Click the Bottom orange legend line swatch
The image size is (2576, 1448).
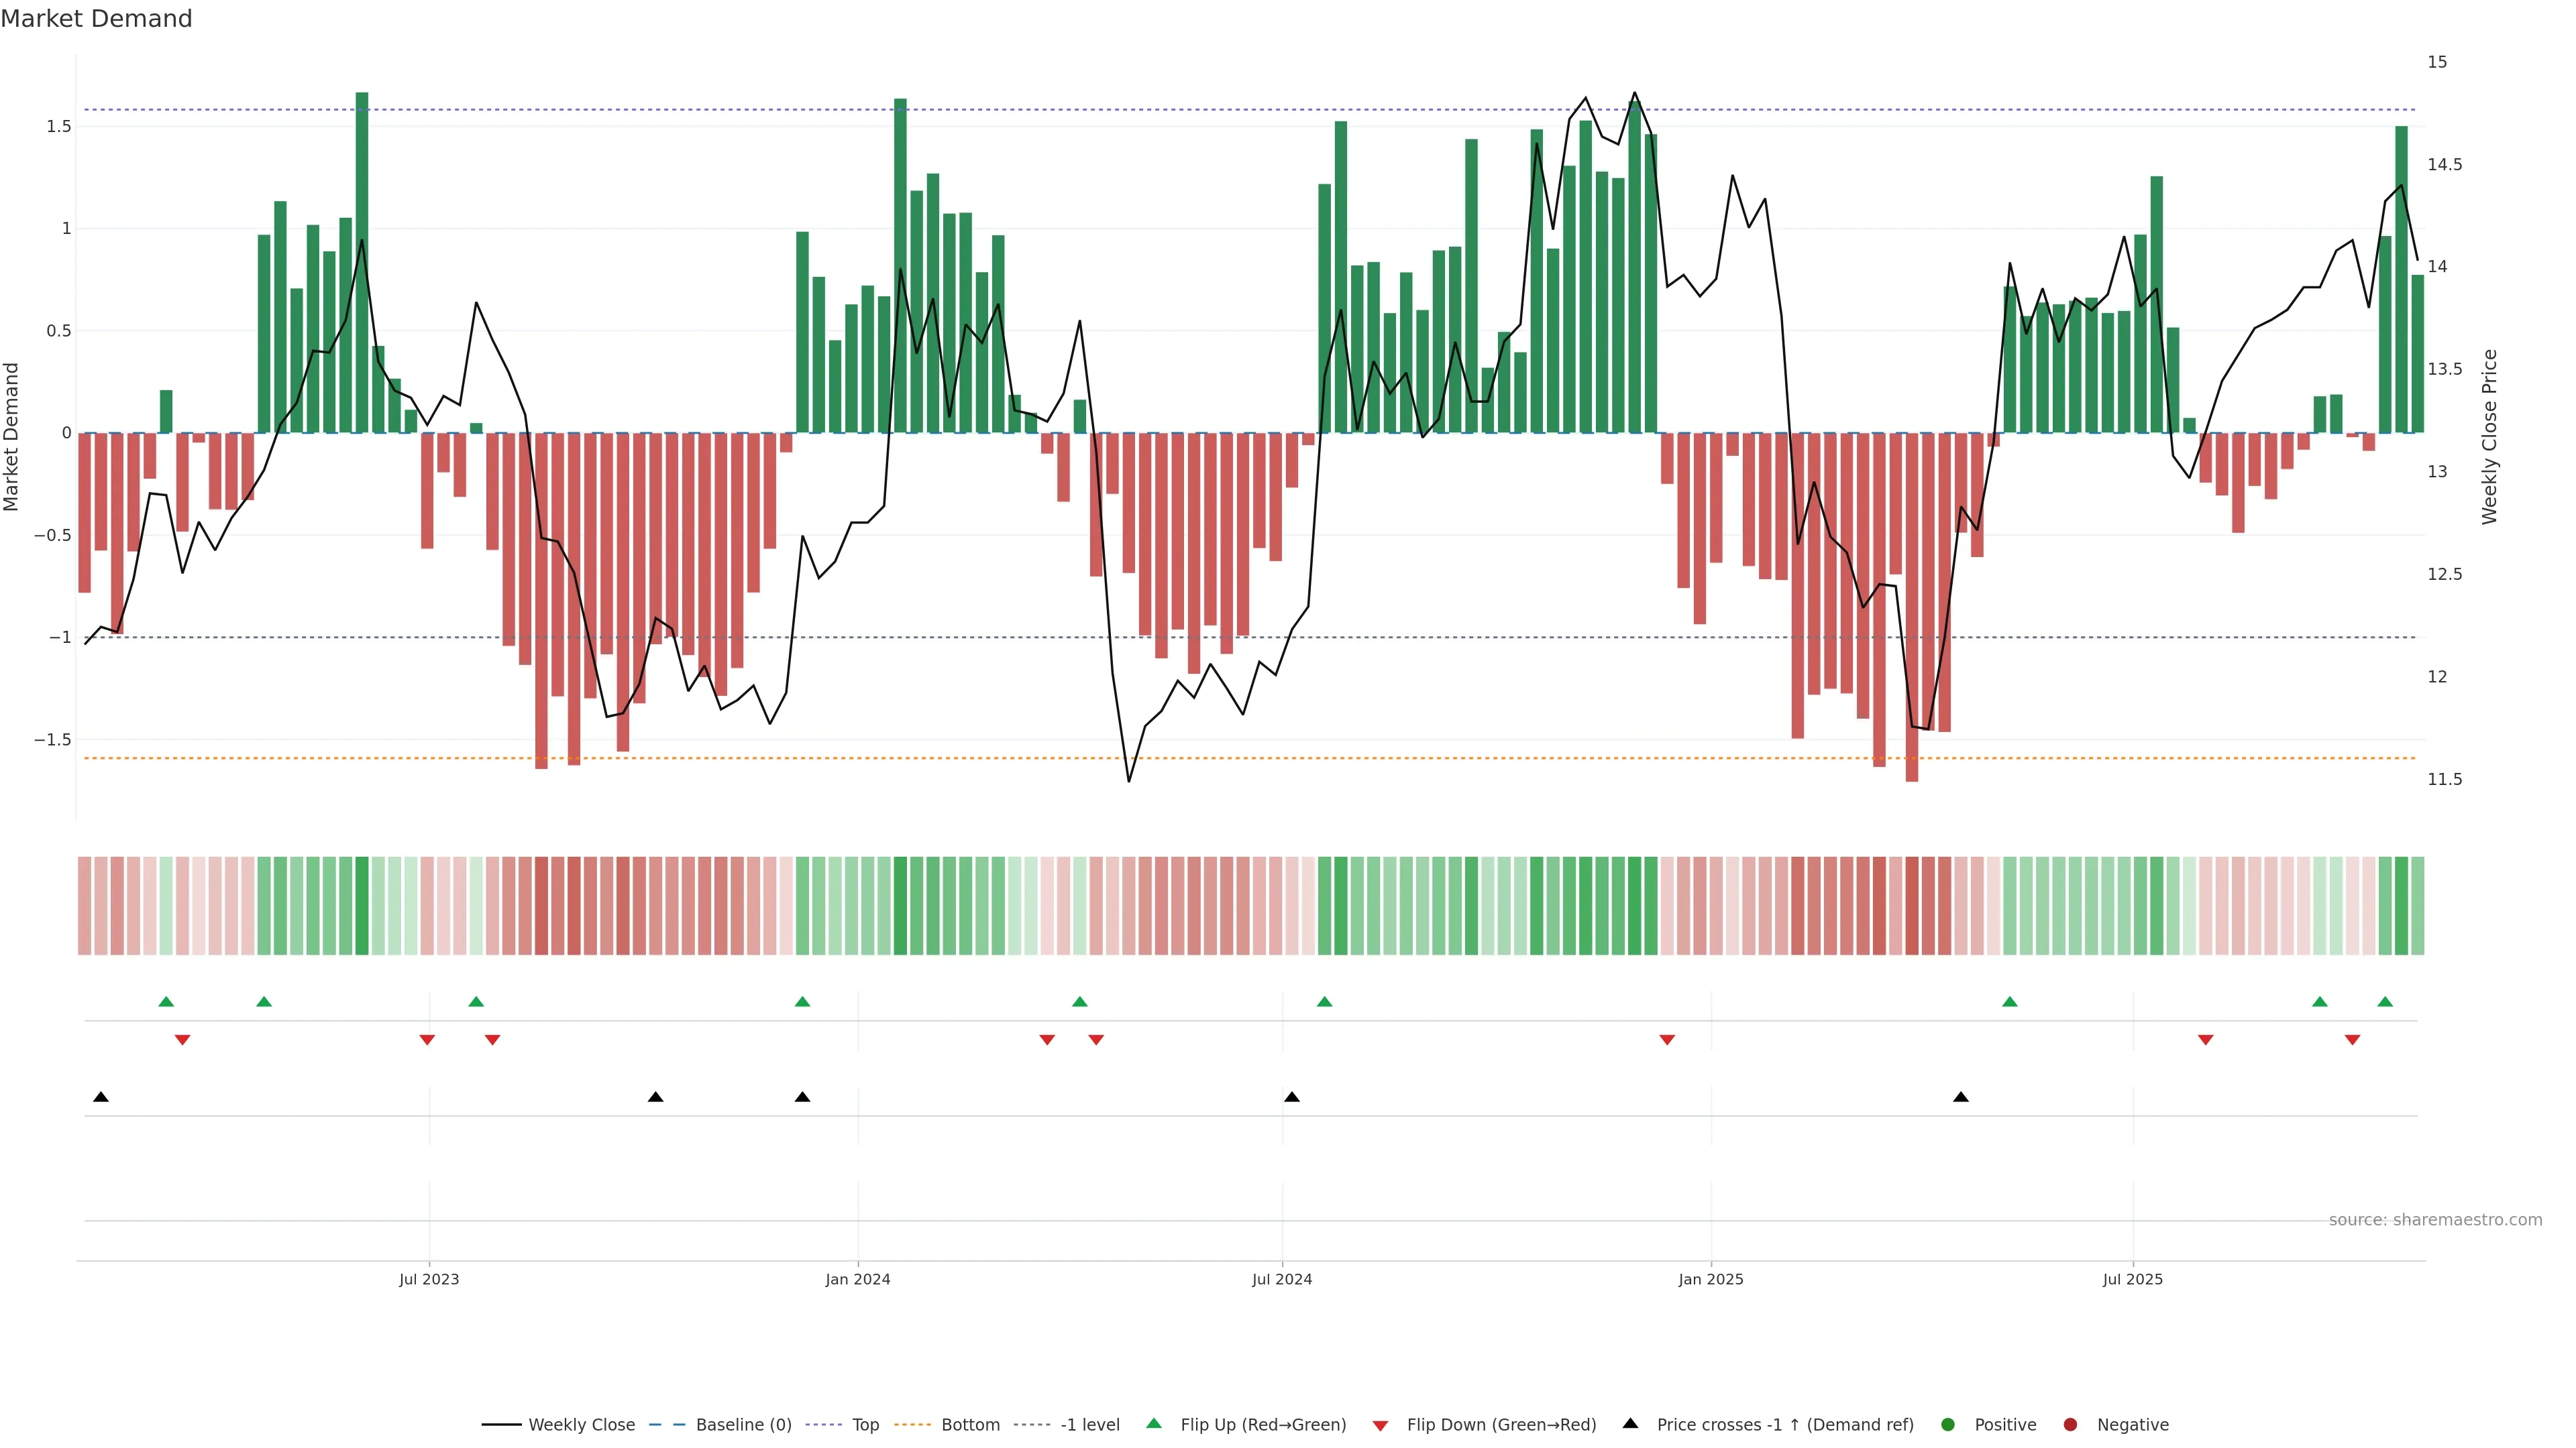coord(913,1425)
